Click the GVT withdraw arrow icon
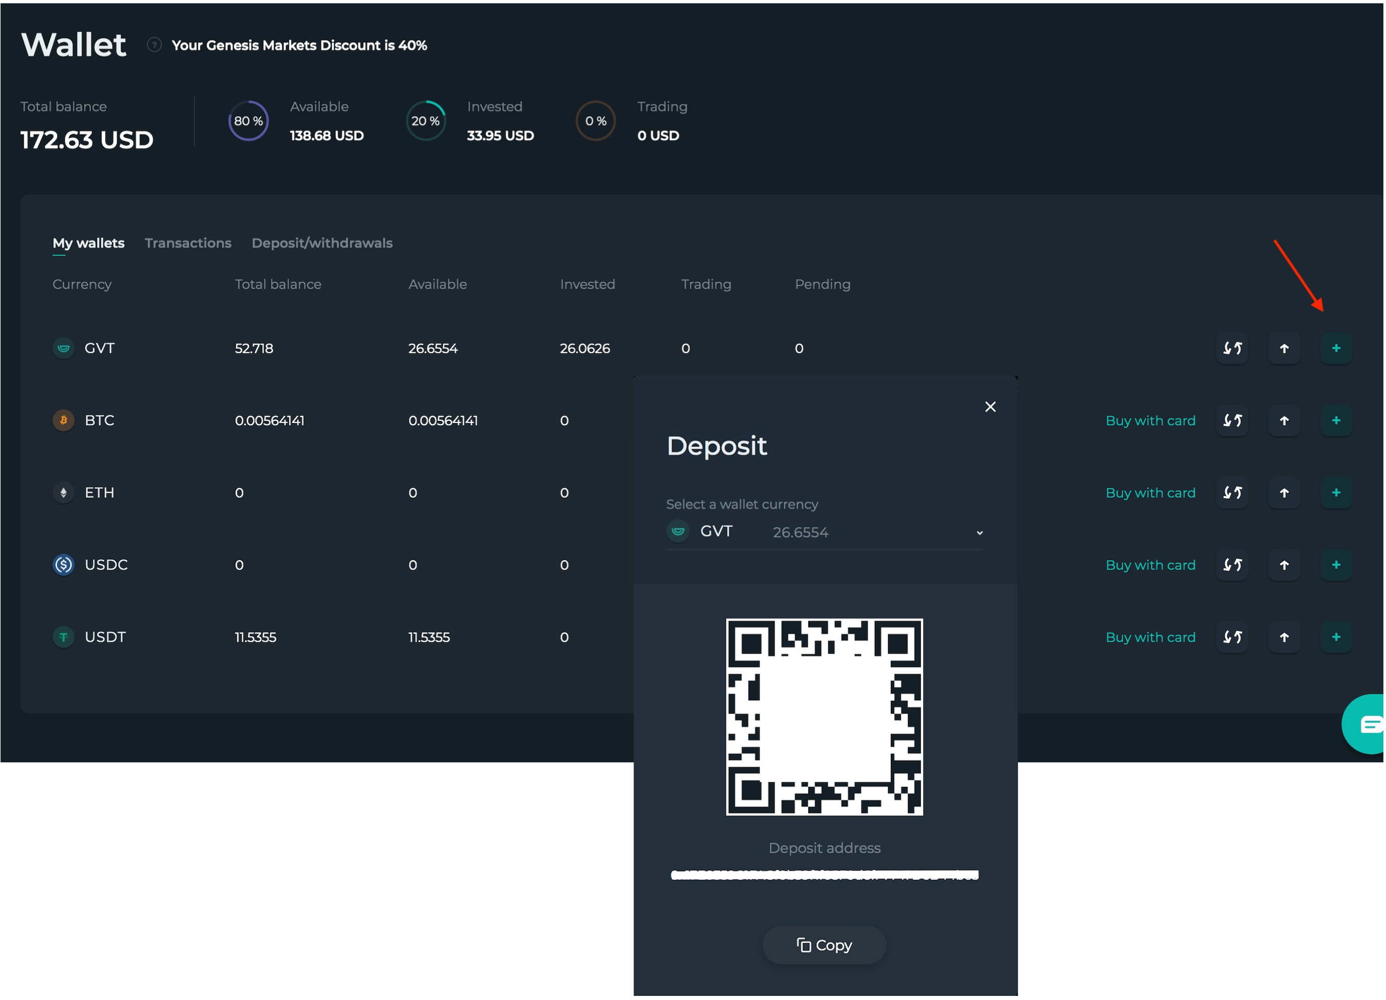This screenshot has height=1000, width=1386. (1284, 348)
